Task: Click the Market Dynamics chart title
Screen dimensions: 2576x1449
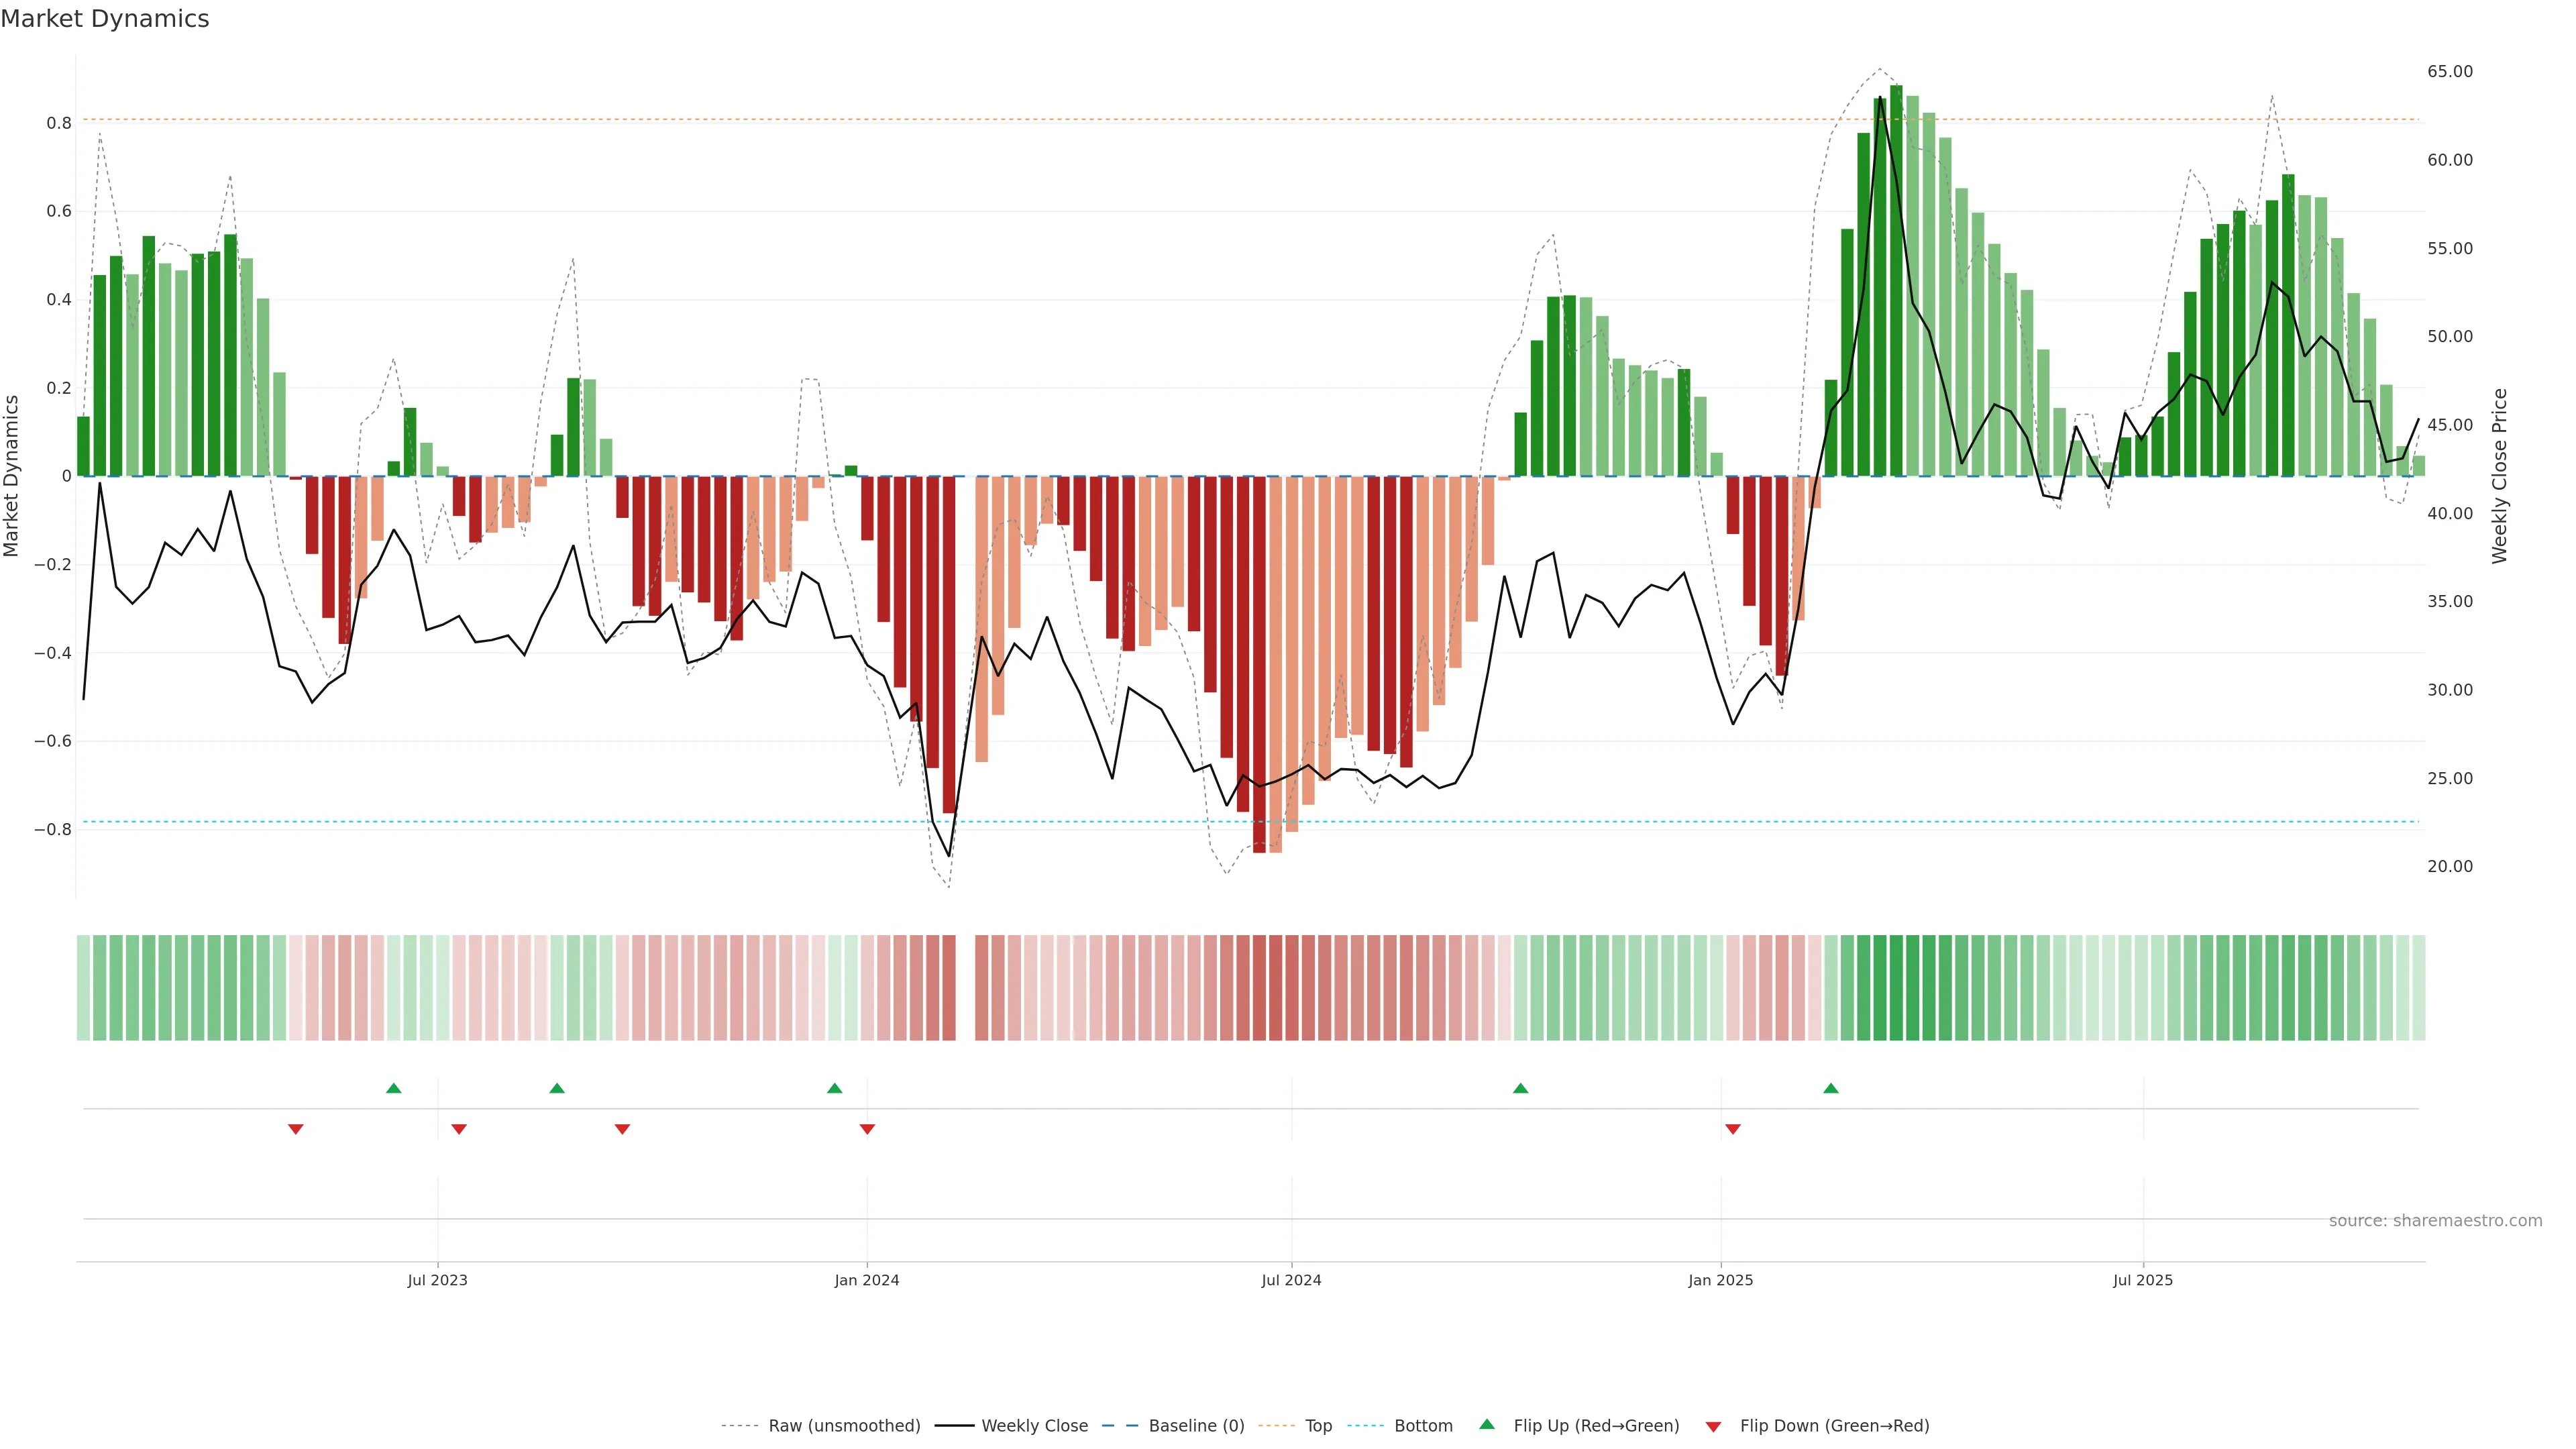Action: [105, 19]
